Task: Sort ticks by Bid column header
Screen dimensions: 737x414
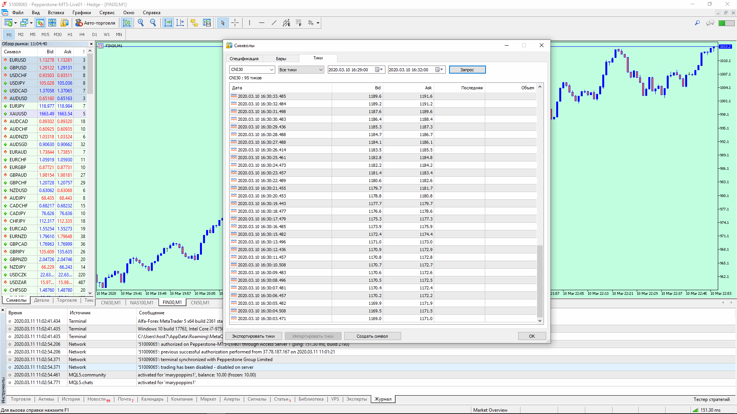Action: pyautogui.click(x=357, y=88)
